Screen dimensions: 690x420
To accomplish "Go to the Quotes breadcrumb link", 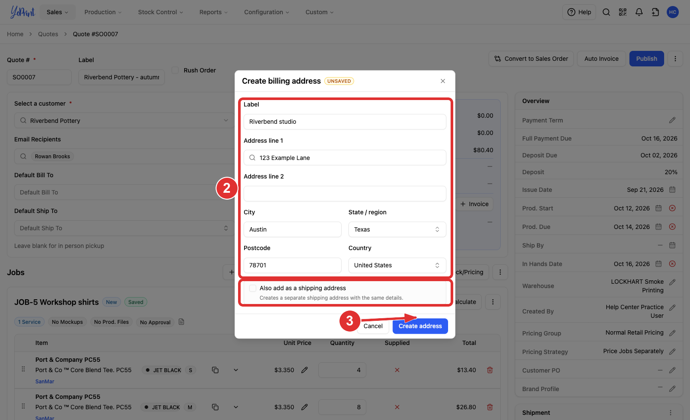I will coord(48,34).
